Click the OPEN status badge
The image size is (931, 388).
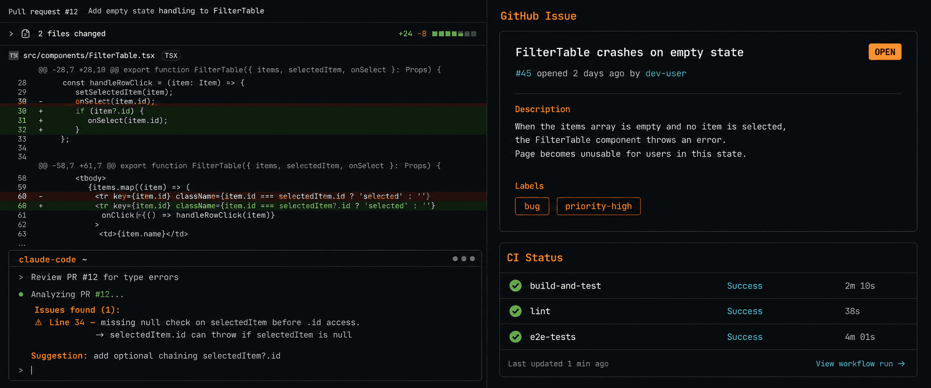885,52
